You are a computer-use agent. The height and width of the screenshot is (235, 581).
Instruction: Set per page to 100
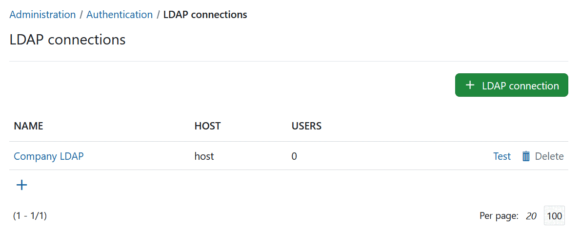point(554,216)
